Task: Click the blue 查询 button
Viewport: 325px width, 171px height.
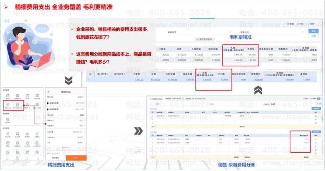Action: click(x=313, y=31)
